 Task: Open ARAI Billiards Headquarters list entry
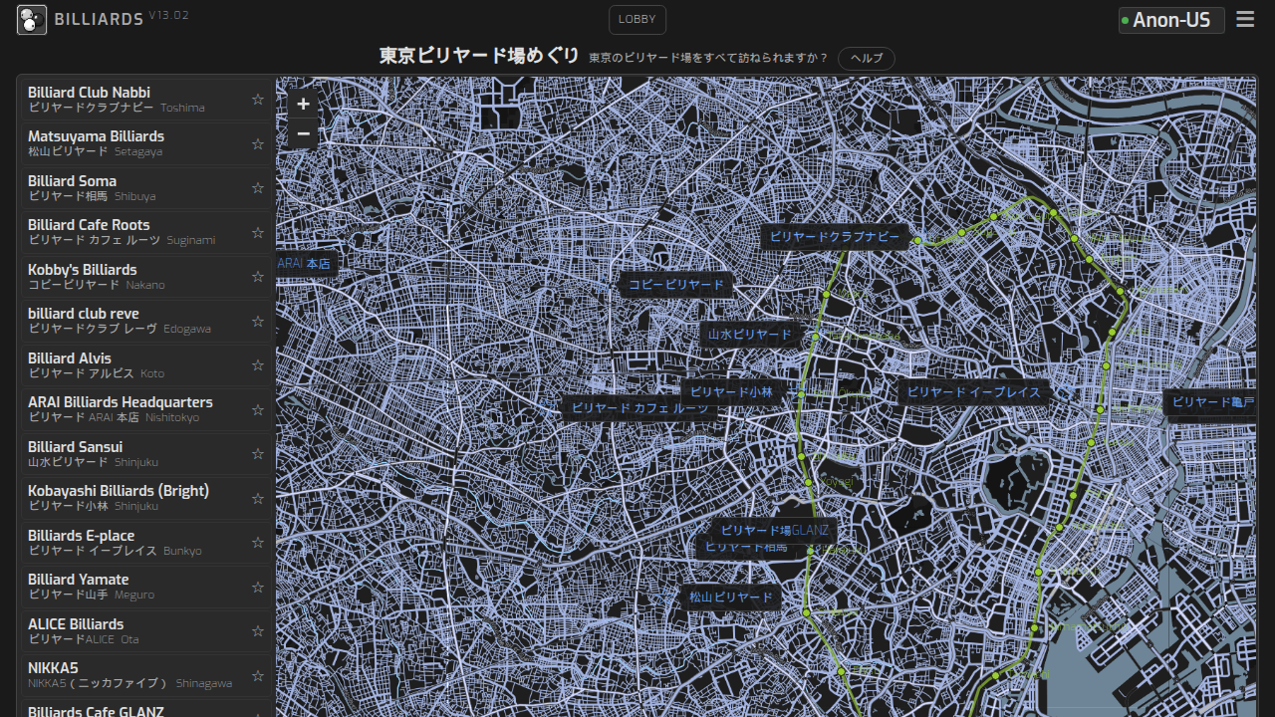coord(146,409)
